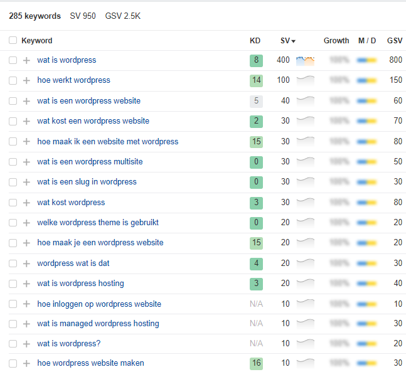Click mobile/desktop bar for 'wat is wordpress'
This screenshot has width=406, height=372.
pos(366,61)
